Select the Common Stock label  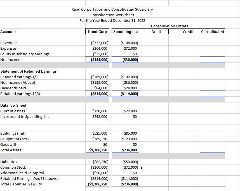point(13,168)
